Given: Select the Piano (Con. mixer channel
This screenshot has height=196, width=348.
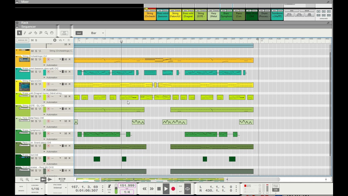Looking at the screenshot, I should pyautogui.click(x=239, y=14).
